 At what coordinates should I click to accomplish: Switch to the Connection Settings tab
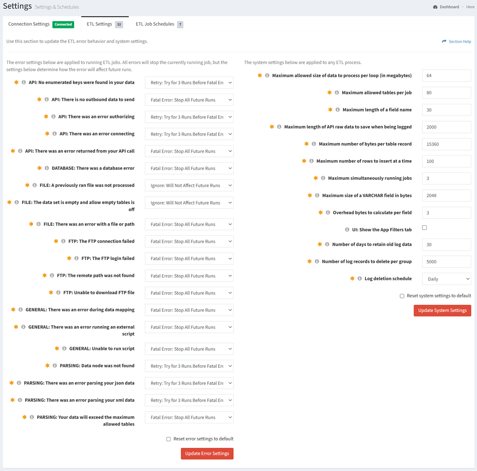point(29,24)
